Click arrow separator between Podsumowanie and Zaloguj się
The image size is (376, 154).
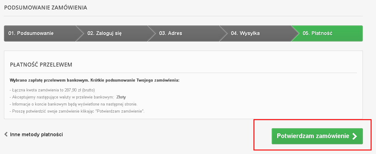click(x=80, y=33)
